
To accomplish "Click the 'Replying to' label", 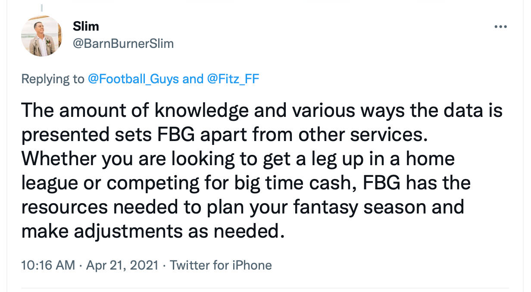I will (x=53, y=79).
